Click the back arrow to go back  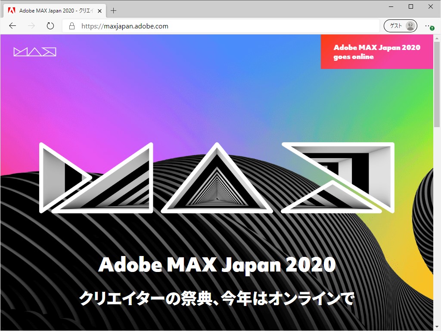pos(12,26)
